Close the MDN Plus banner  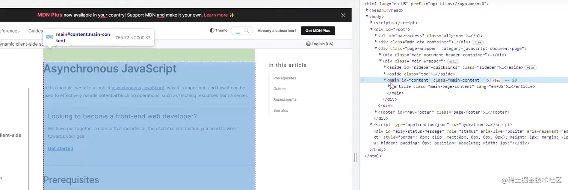coord(343,15)
